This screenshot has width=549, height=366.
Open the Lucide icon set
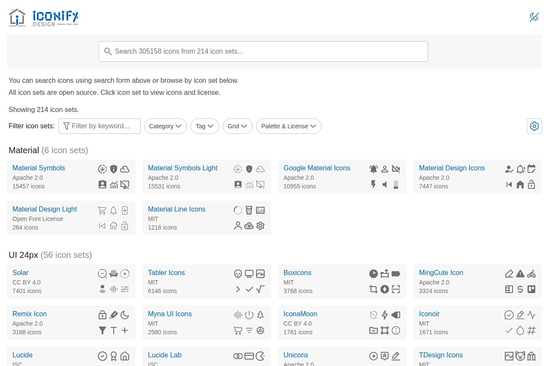point(22,355)
